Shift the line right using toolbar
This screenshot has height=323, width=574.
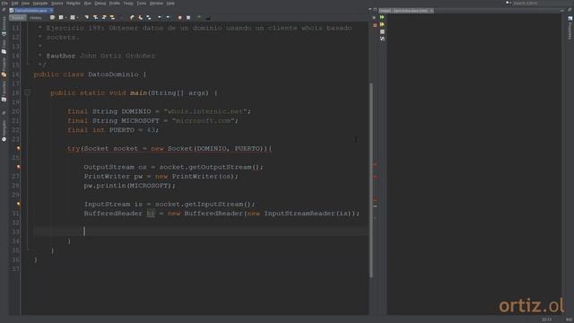[168, 18]
